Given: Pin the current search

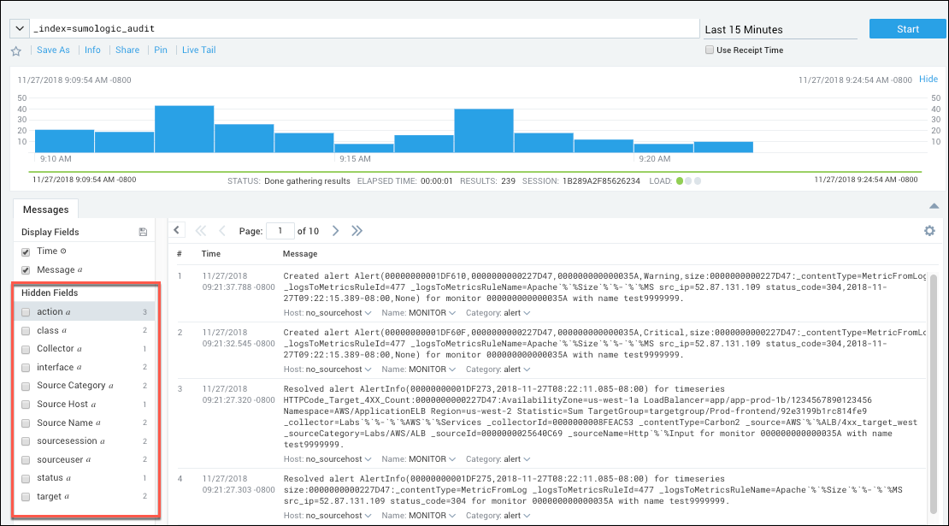Looking at the screenshot, I should coord(161,50).
